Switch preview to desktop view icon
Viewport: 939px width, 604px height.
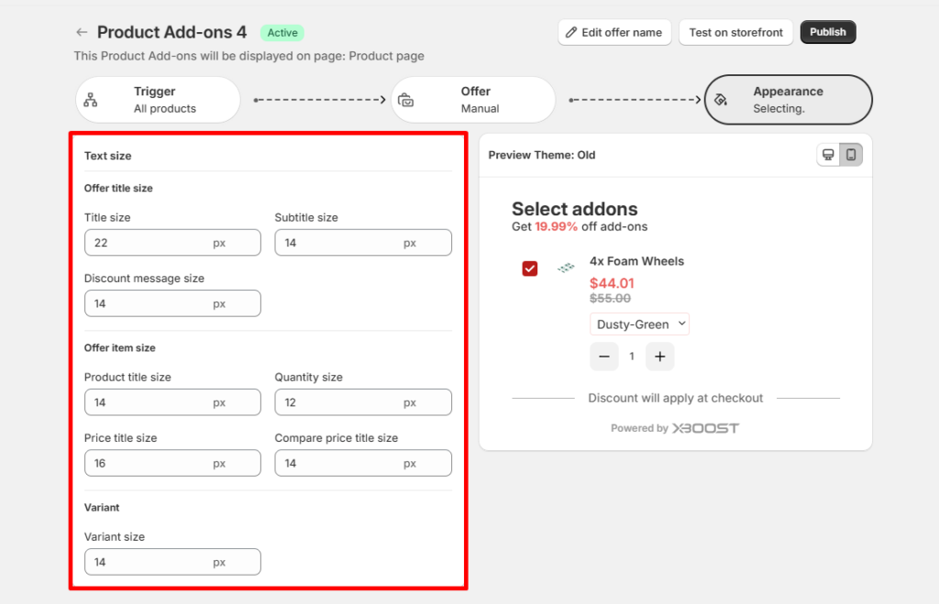pos(828,155)
